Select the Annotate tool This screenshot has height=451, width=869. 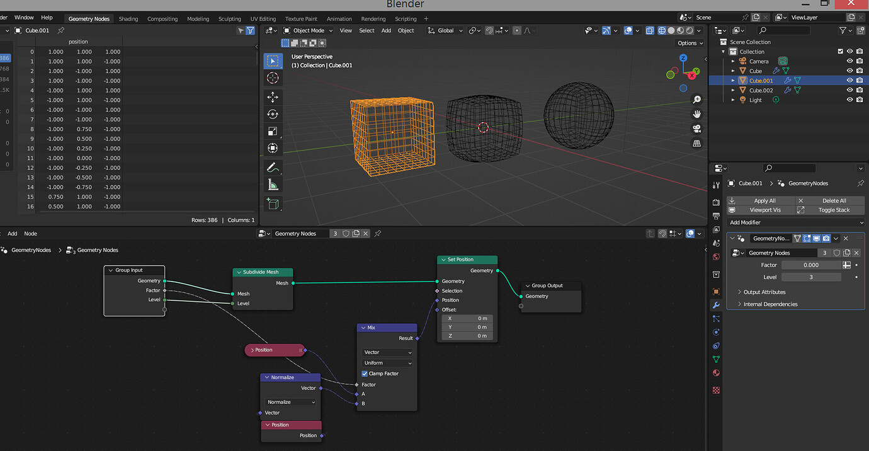[273, 167]
